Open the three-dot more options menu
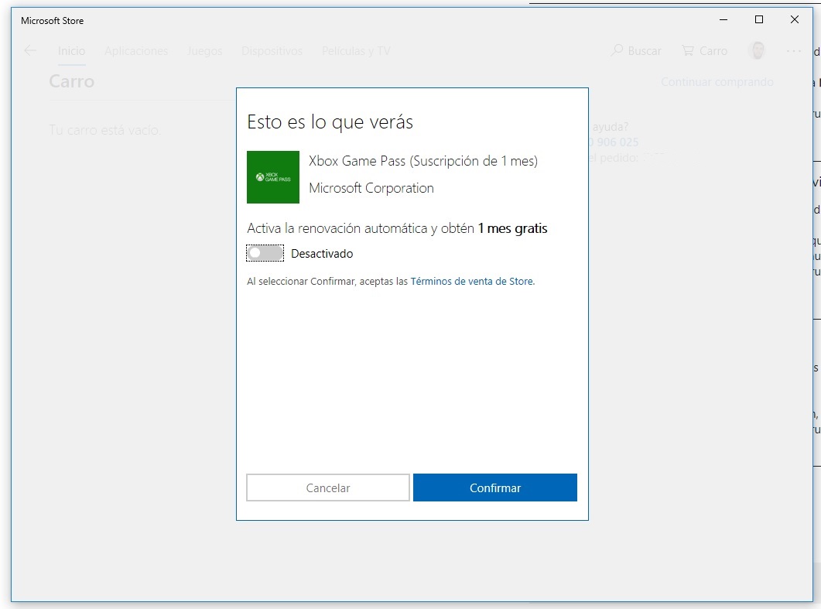 [794, 50]
